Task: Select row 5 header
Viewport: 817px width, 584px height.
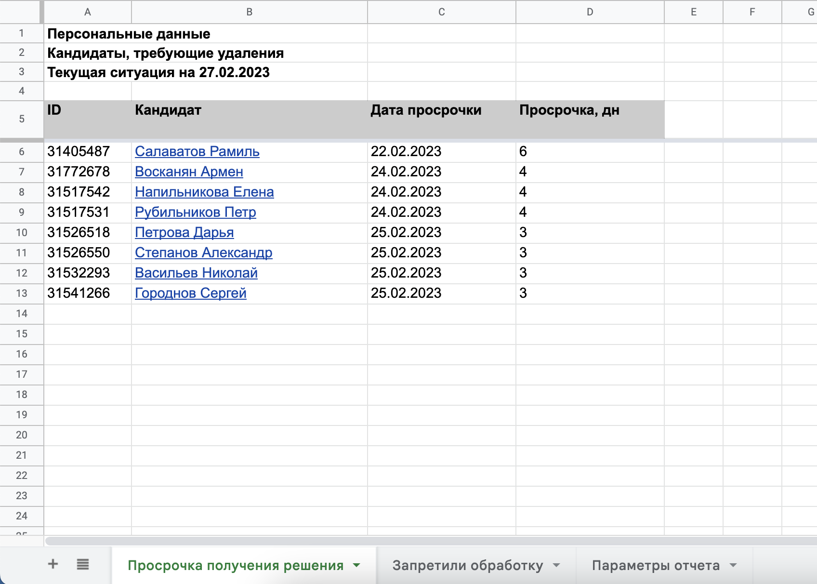Action: click(x=22, y=119)
